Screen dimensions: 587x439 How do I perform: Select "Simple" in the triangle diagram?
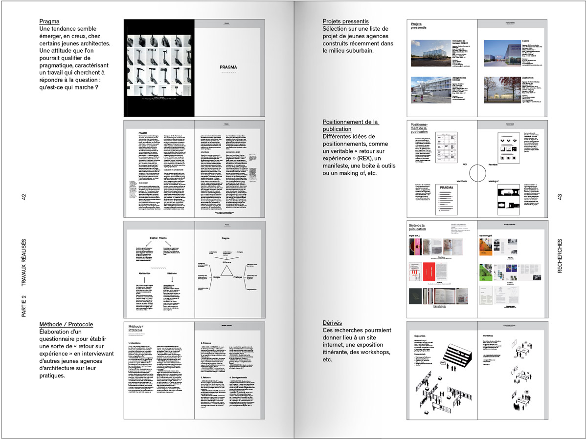pos(216,277)
